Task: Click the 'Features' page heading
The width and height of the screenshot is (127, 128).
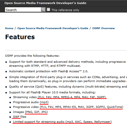Action: tap(20, 37)
